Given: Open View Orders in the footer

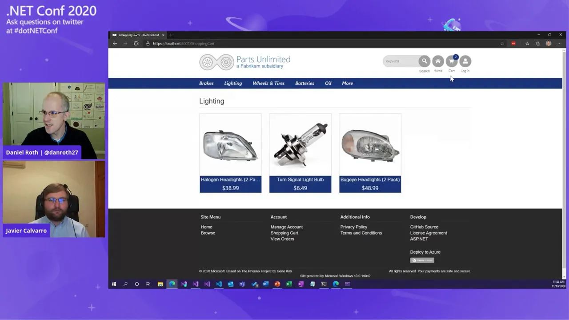Looking at the screenshot, I should tap(282, 239).
